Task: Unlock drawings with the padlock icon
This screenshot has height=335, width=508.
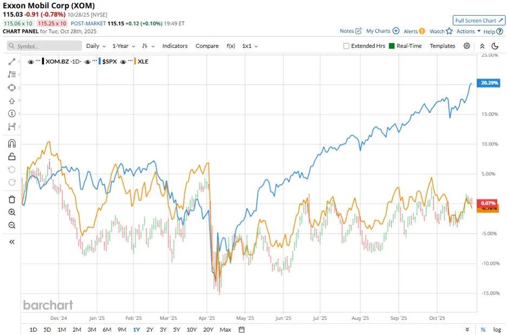Action: pyautogui.click(x=12, y=156)
